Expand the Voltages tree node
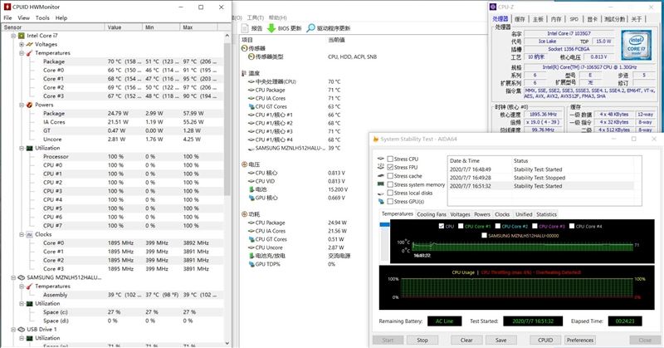The width and height of the screenshot is (664, 348). 22,44
